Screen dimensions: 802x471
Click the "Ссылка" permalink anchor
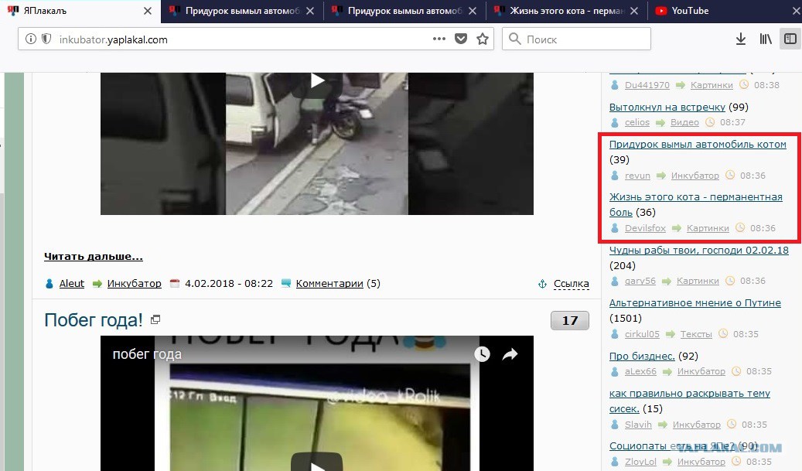571,284
